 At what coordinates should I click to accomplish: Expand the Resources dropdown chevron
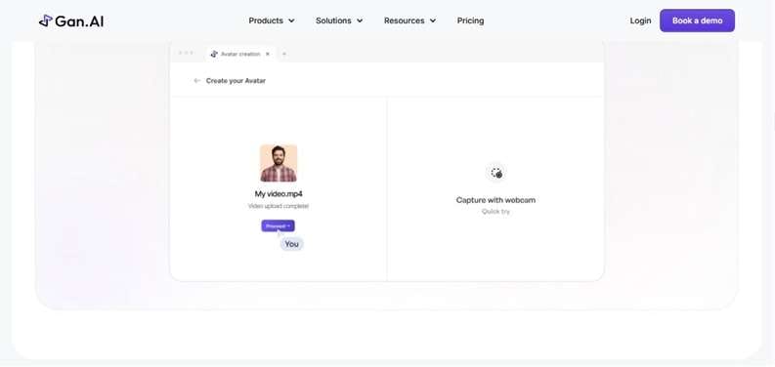(433, 20)
